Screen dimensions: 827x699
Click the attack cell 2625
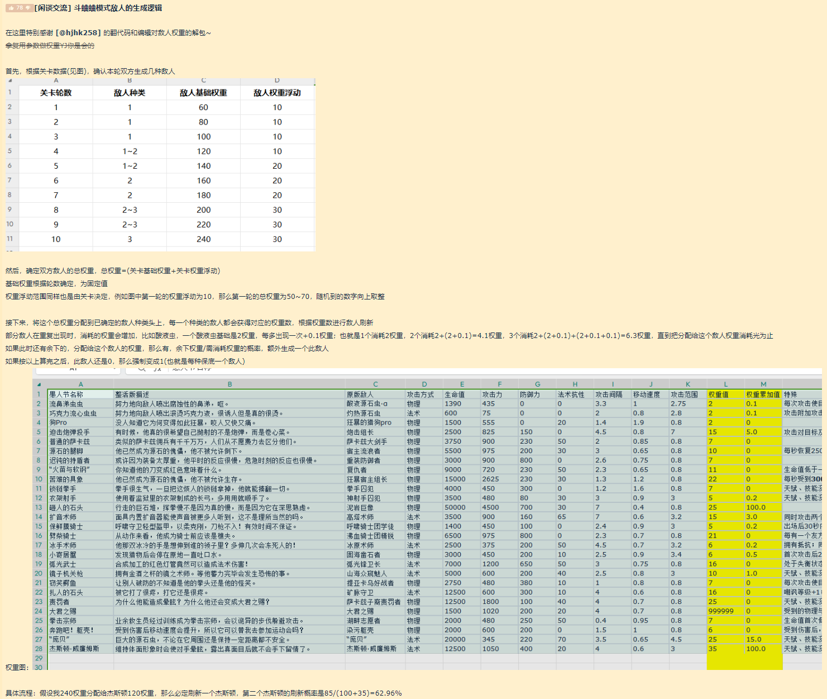pyautogui.click(x=499, y=479)
